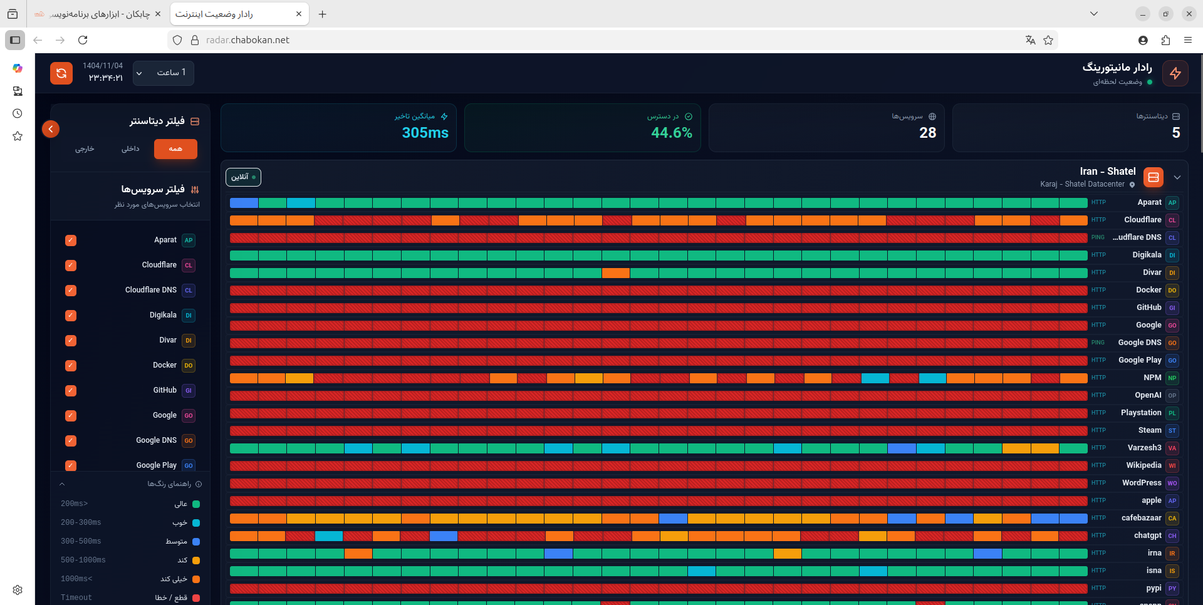Uncheck the Aparat service checkbox
This screenshot has width=1203, height=605.
[x=71, y=240]
